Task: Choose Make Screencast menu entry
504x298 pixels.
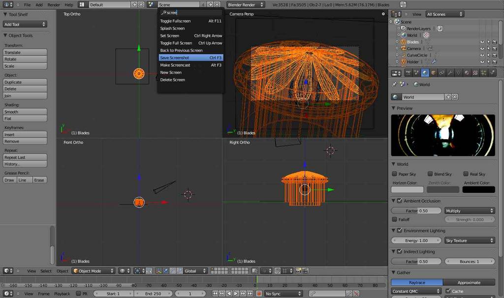Action: click(190, 65)
